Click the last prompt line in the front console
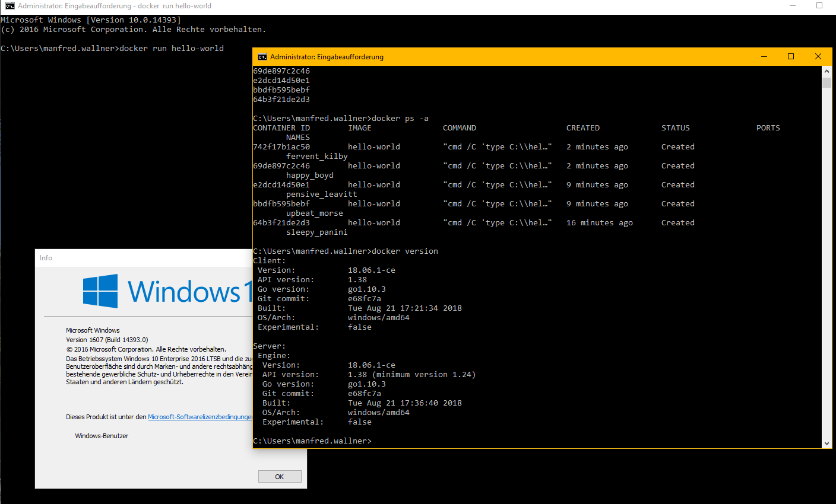 click(x=312, y=441)
